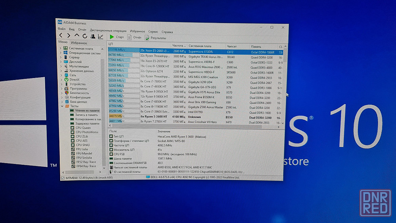Image resolution: width=396 pixels, height=223 pixels.
Task: Select the 6x Ryzen 5 3600 HT row
Action: [195, 117]
